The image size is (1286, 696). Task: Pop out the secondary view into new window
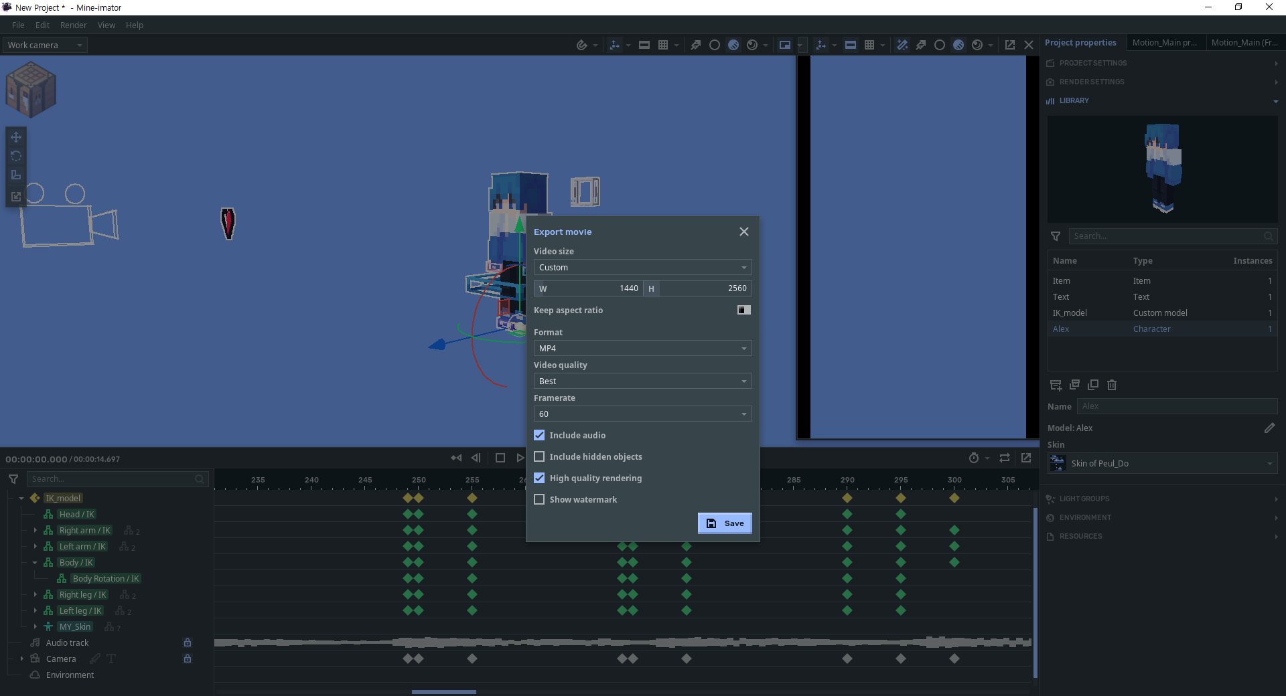coord(1010,45)
